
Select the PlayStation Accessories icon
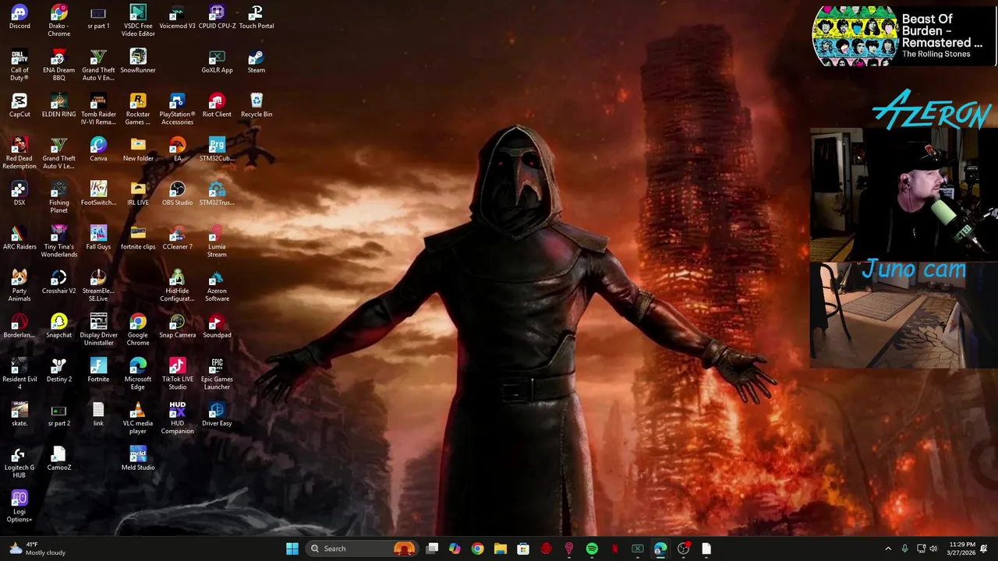tap(177, 110)
